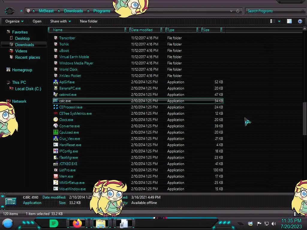The width and height of the screenshot is (307, 230).
Task: Select the Transcriber folder row
Action: 138,38
